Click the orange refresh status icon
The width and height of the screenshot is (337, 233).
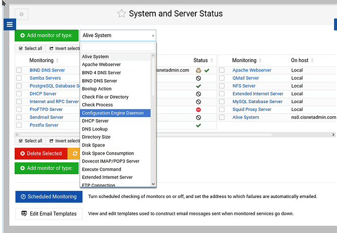75,153
